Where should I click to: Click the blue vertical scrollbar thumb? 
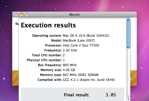(x=128, y=34)
